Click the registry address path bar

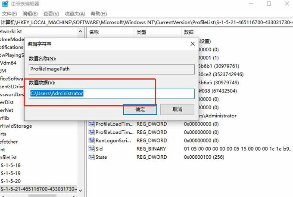pos(146,22)
